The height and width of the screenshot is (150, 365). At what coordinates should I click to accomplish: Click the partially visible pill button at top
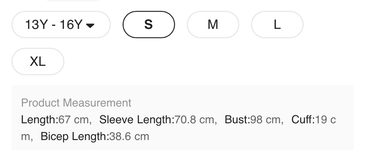[x=73, y=1]
